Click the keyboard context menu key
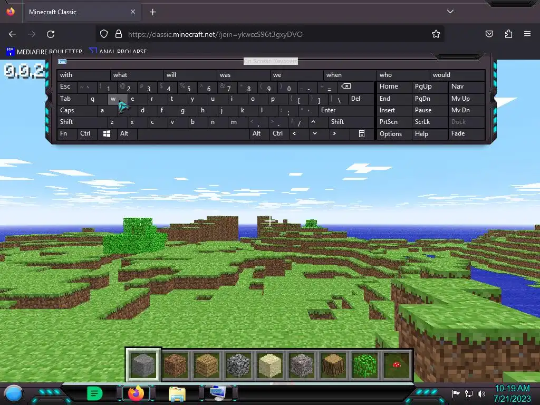The image size is (540, 405). coord(362,133)
